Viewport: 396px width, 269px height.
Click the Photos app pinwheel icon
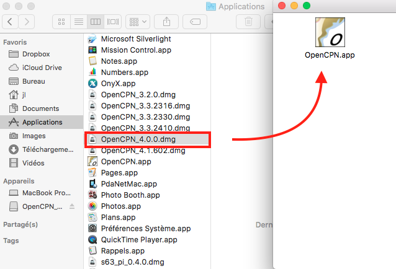[92, 206]
